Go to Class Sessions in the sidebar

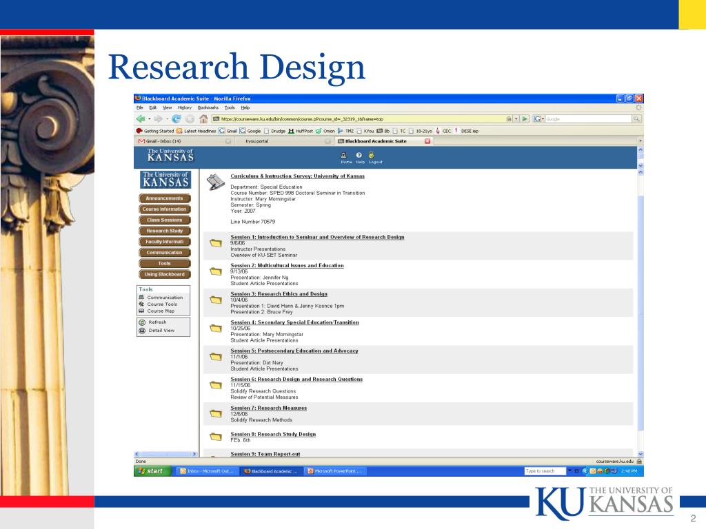pyautogui.click(x=164, y=220)
